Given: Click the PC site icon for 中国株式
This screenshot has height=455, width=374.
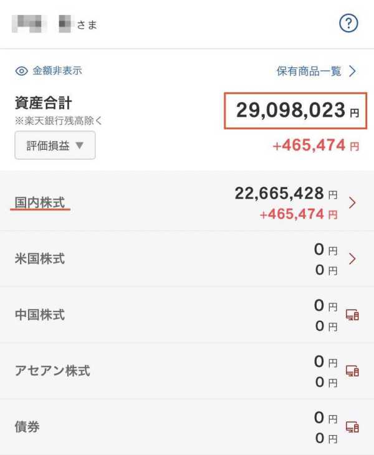Looking at the screenshot, I should [352, 315].
